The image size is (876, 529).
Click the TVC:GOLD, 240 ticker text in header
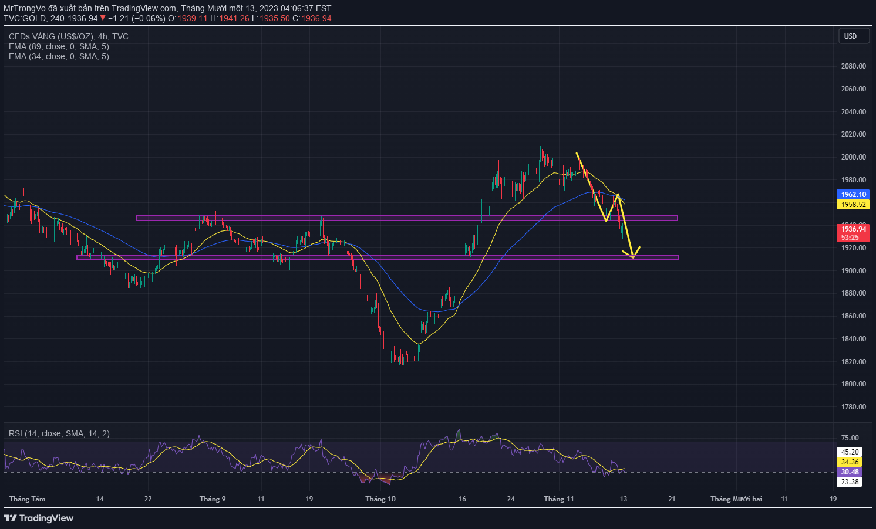[34, 18]
